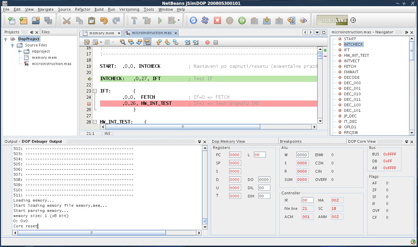
Task: Click the blue circular reset core icon
Action: pos(193,21)
